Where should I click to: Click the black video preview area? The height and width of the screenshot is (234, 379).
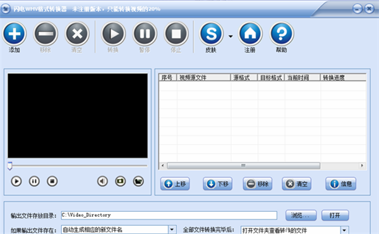[x=78, y=116]
